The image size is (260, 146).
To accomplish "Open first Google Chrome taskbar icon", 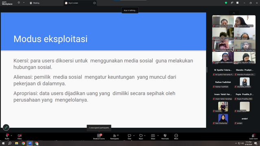I will point(23,143).
